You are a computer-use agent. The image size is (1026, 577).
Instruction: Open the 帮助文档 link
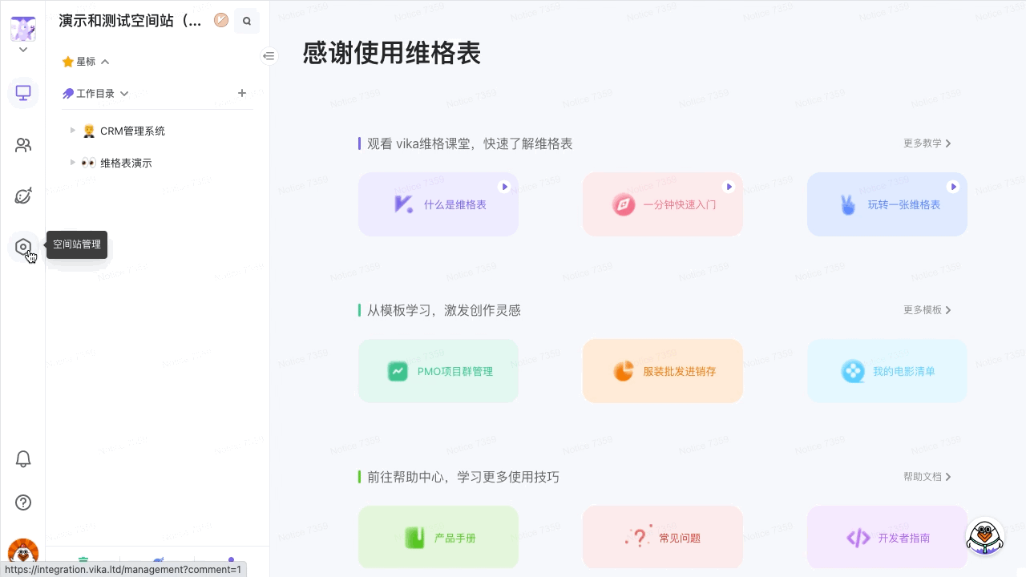coord(927,477)
